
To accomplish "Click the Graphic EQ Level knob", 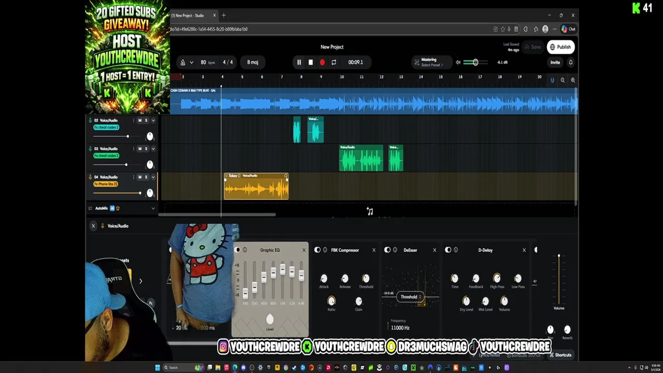I will point(269,320).
